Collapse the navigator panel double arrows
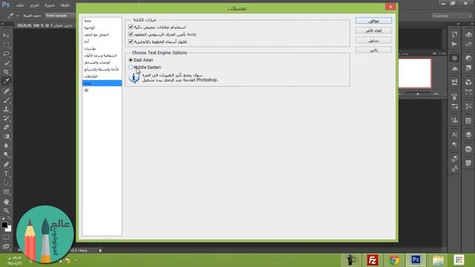 pos(435,53)
